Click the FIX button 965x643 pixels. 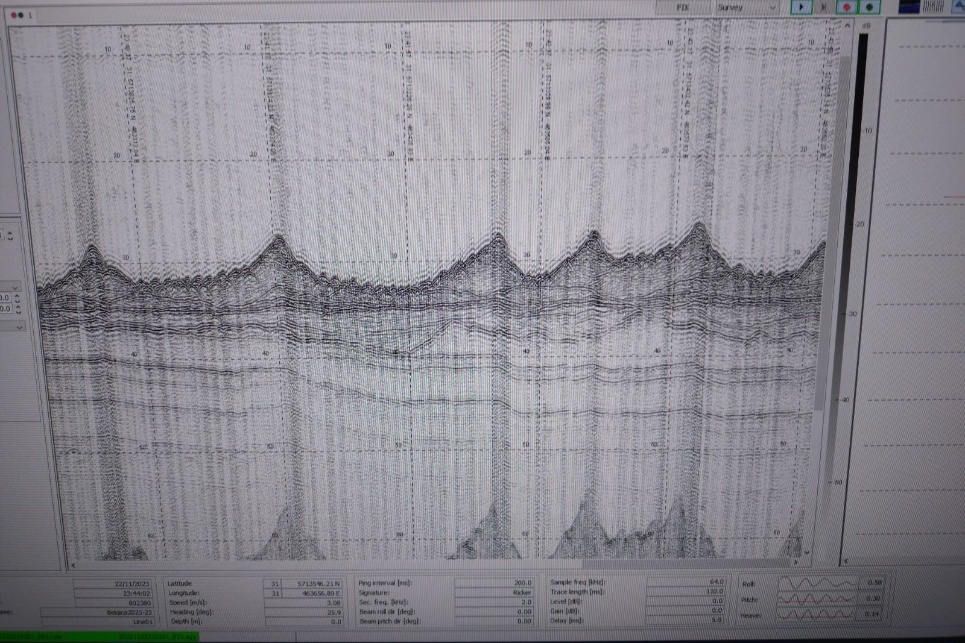coord(682,7)
